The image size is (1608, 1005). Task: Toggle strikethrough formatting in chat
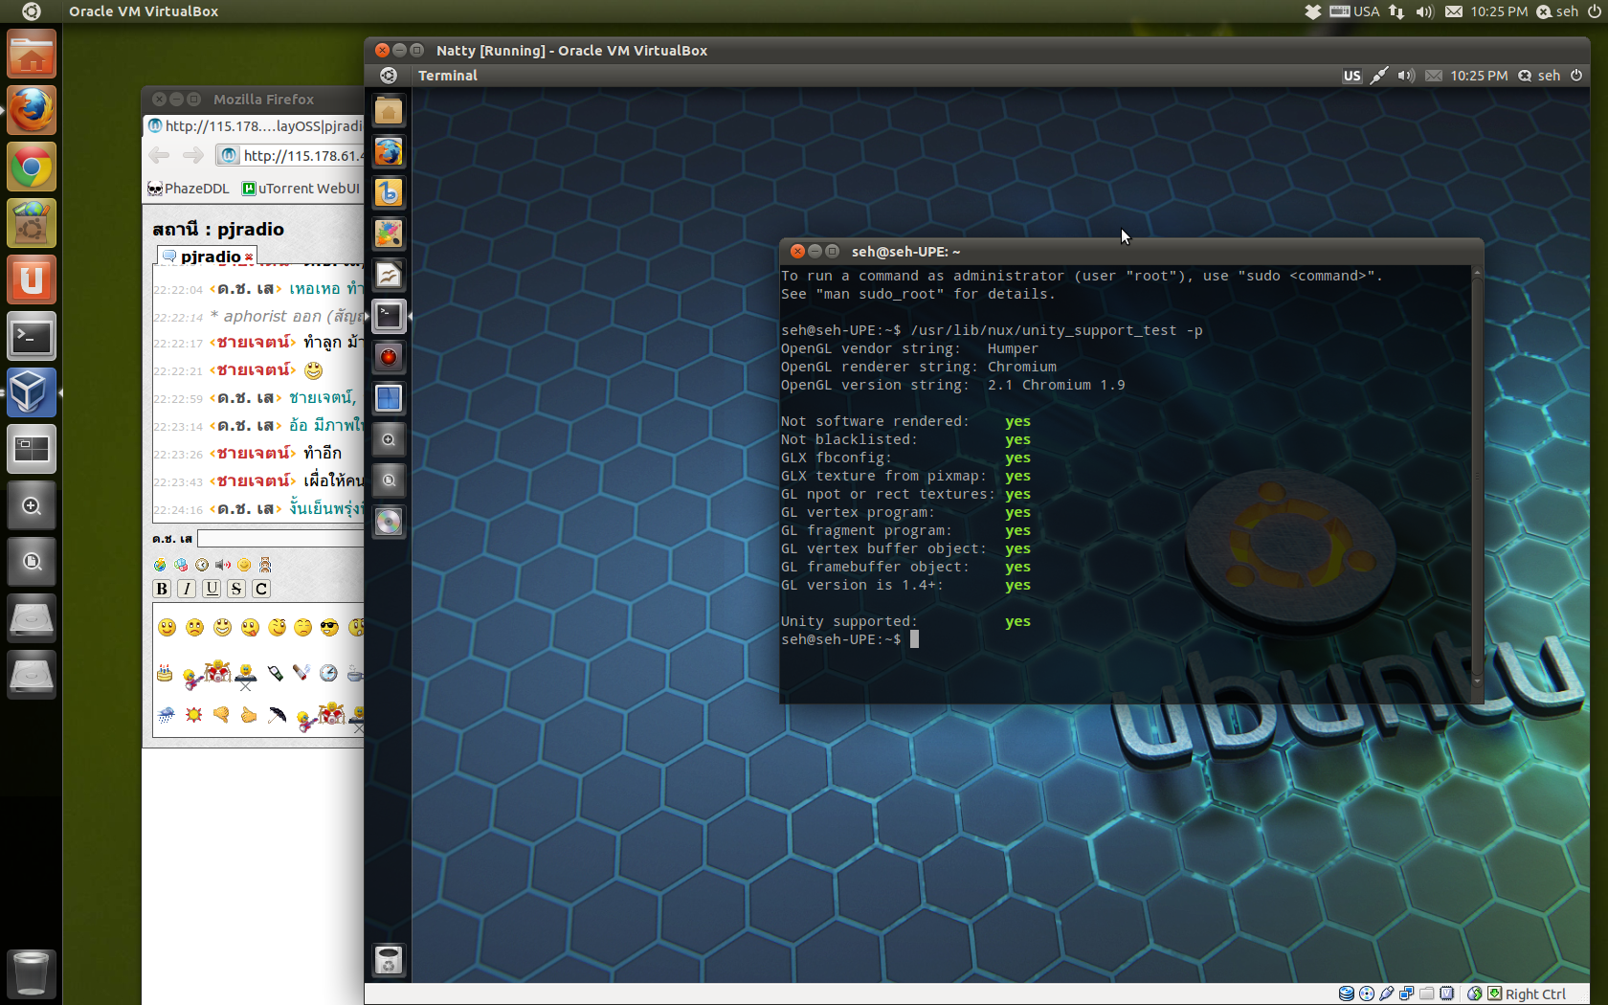coord(236,589)
